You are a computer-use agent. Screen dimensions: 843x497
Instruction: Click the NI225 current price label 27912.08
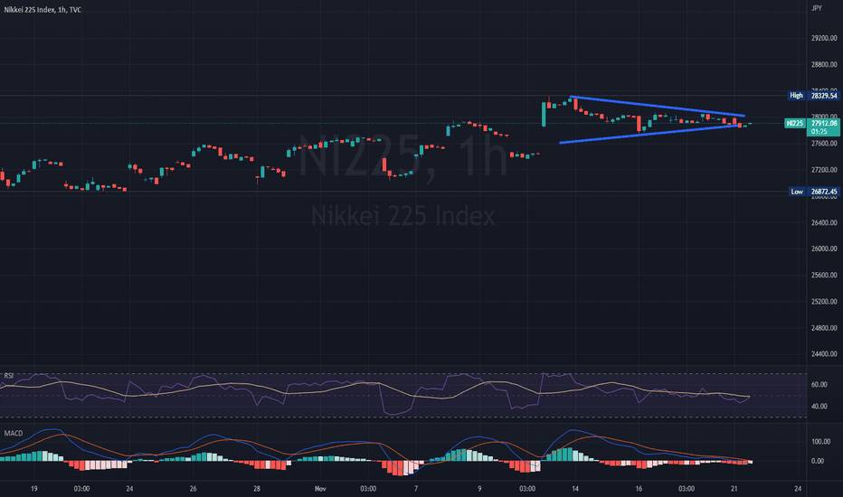tap(824, 123)
